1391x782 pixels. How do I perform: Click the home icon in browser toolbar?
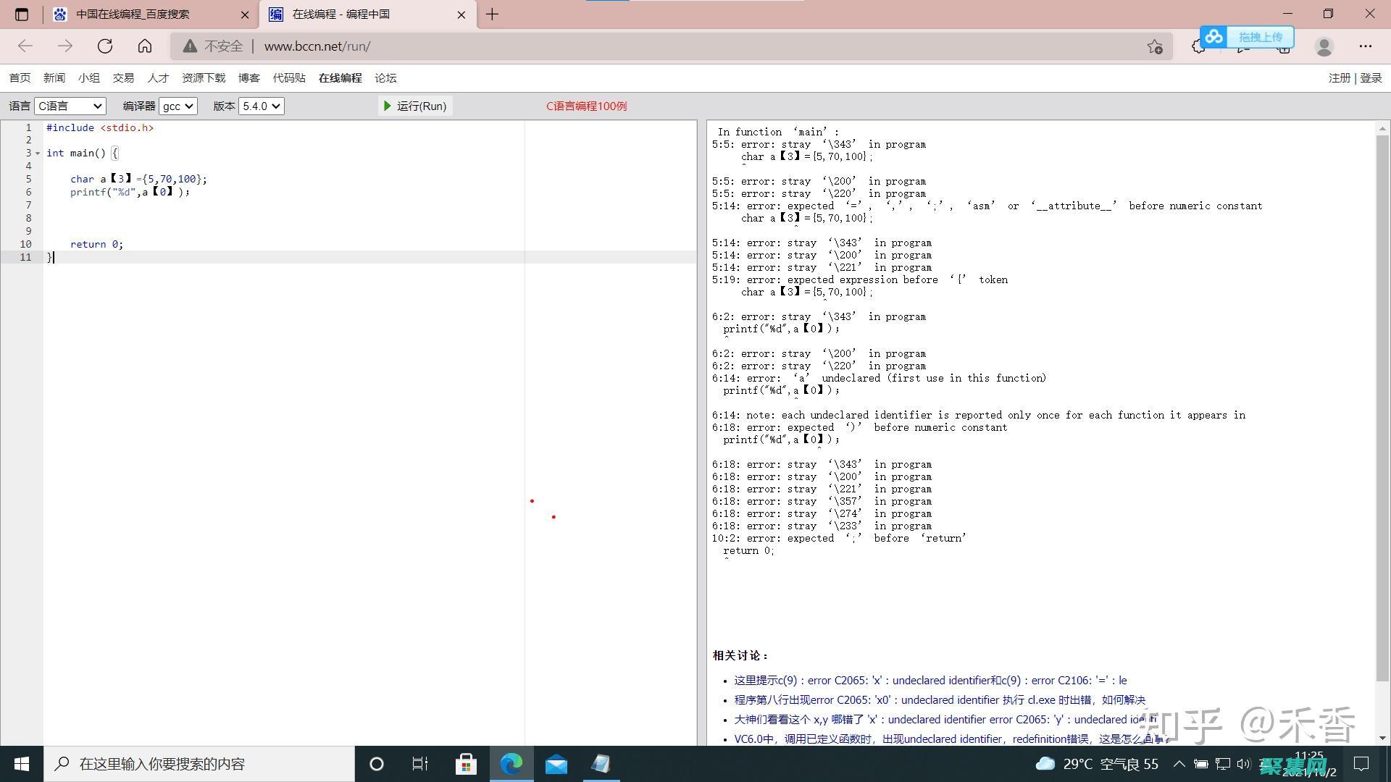pyautogui.click(x=145, y=46)
